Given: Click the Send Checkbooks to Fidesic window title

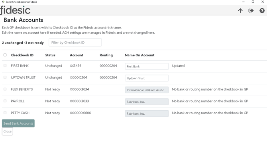Looking at the screenshot, I should (22, 2).
